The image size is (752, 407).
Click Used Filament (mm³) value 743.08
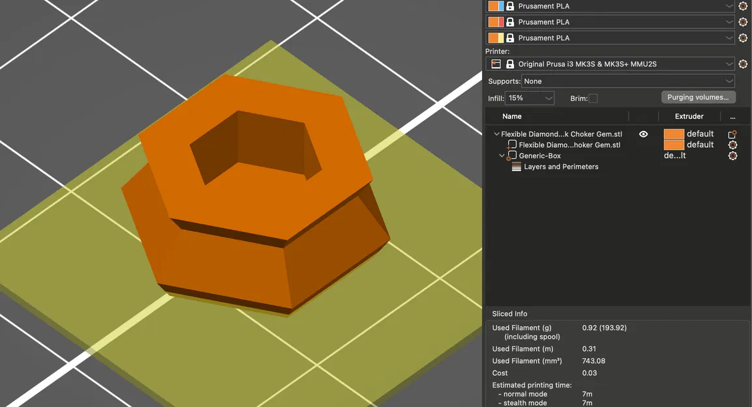click(594, 361)
